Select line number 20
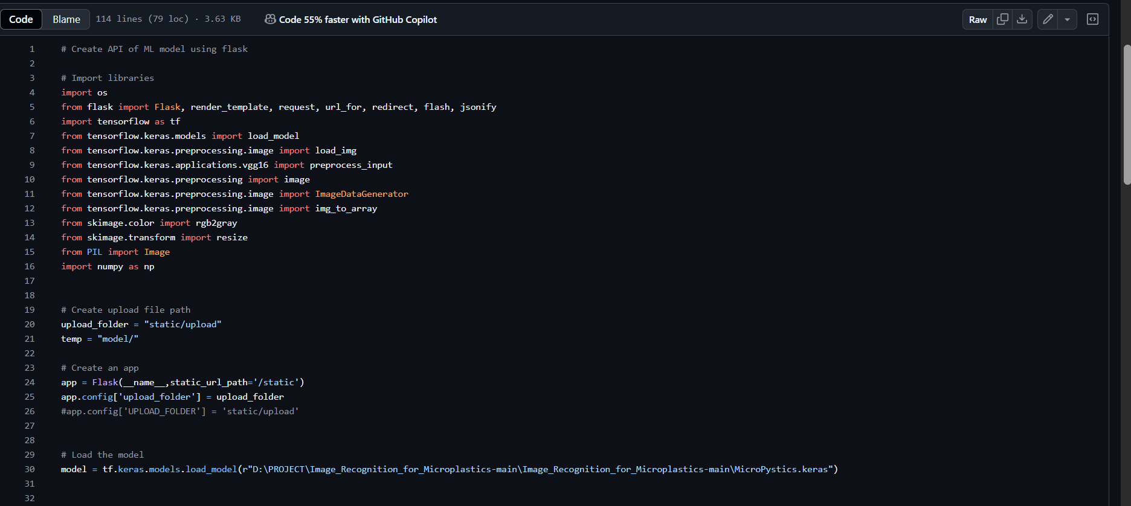This screenshot has height=506, width=1131. (30, 324)
